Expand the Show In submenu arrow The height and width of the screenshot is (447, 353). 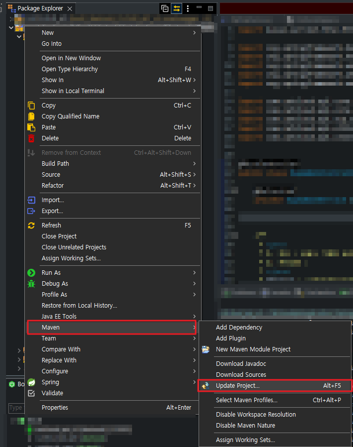194,80
